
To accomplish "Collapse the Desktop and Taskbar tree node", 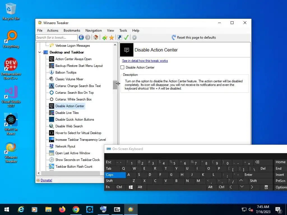I will point(40,52).
